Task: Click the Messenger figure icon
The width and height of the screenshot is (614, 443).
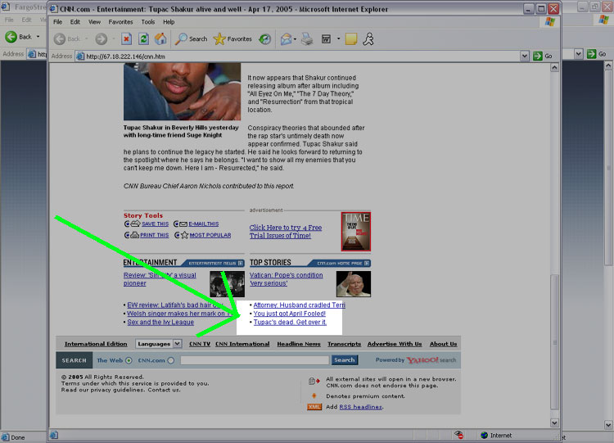Action: click(368, 38)
